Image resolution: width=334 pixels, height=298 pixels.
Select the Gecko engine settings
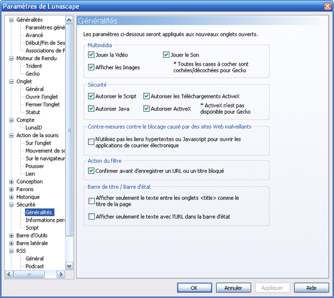[33, 73]
